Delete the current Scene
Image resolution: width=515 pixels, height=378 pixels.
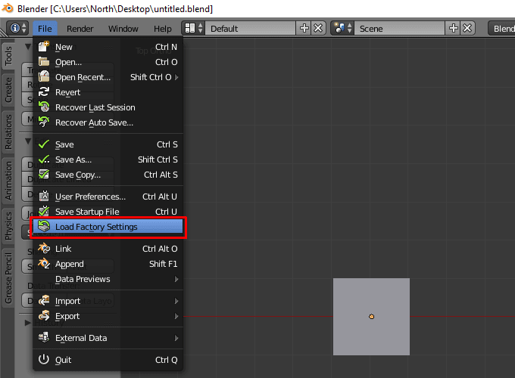pyautogui.click(x=467, y=28)
